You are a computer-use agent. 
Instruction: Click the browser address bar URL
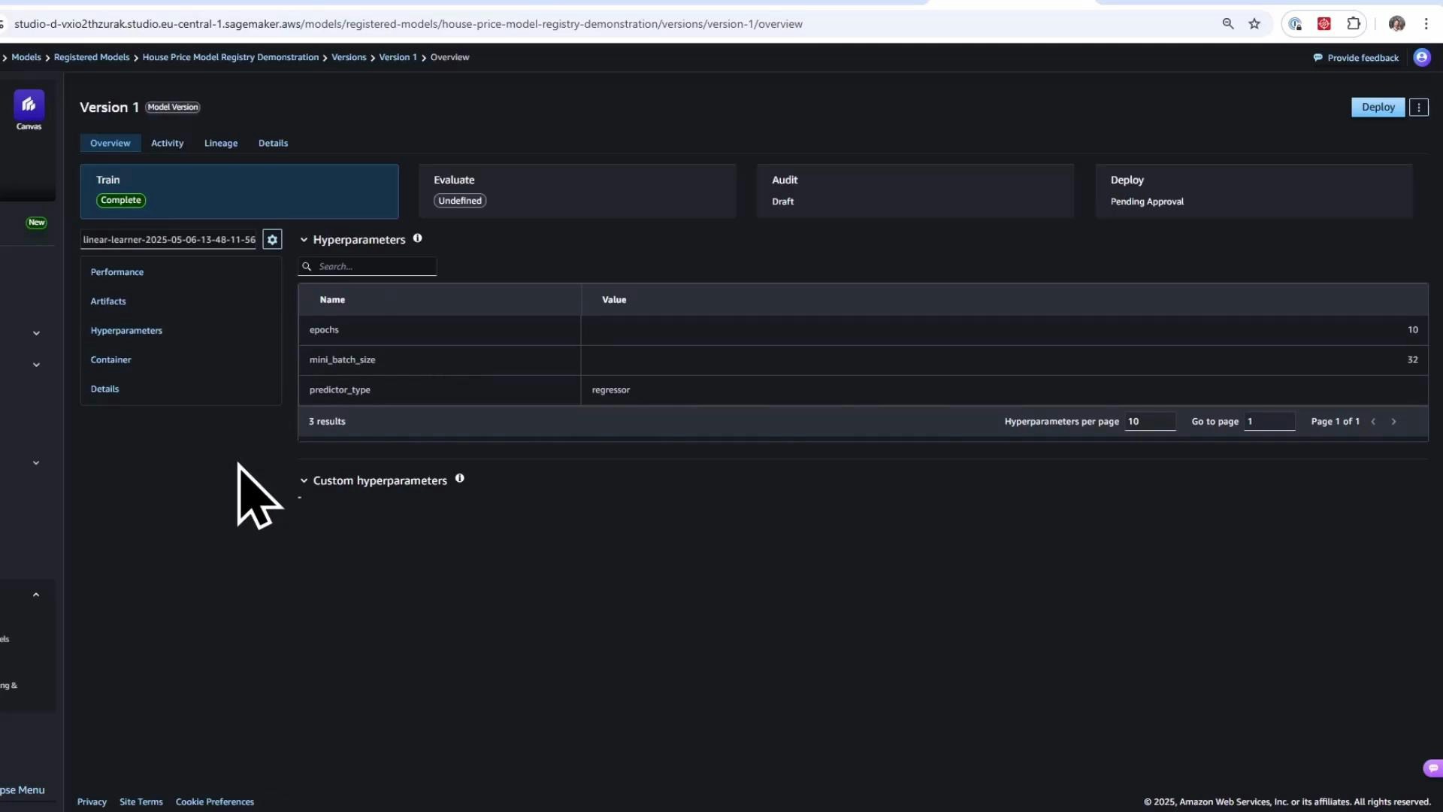408,24
